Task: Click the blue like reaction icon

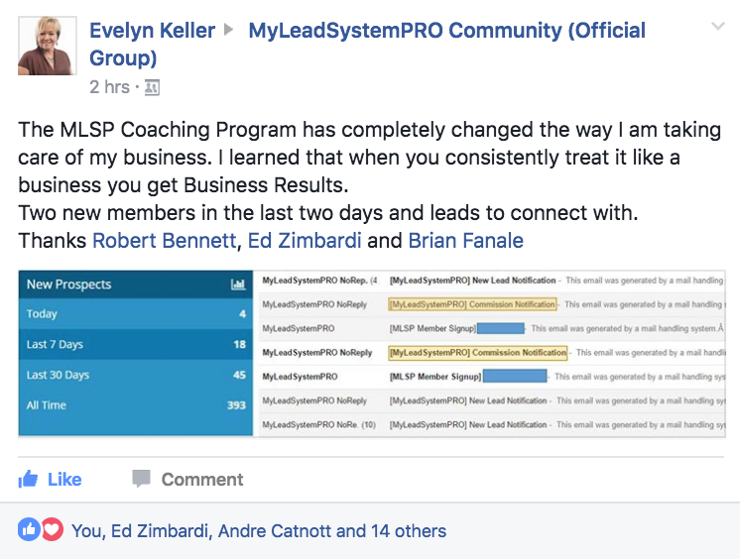Action: point(29,529)
